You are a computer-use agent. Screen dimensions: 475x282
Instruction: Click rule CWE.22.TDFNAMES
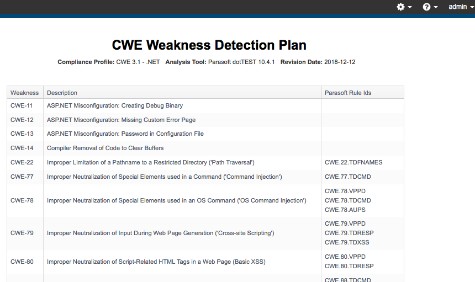pos(353,162)
